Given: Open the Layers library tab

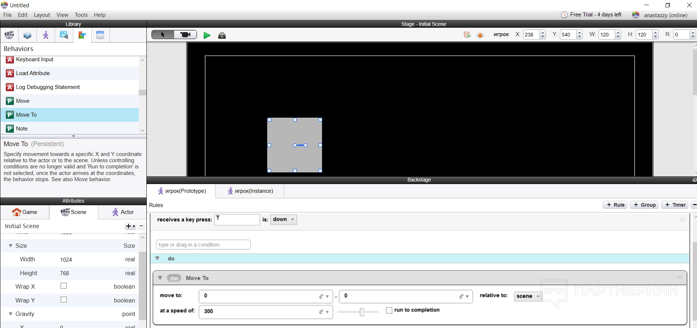Looking at the screenshot, I should (x=27, y=35).
